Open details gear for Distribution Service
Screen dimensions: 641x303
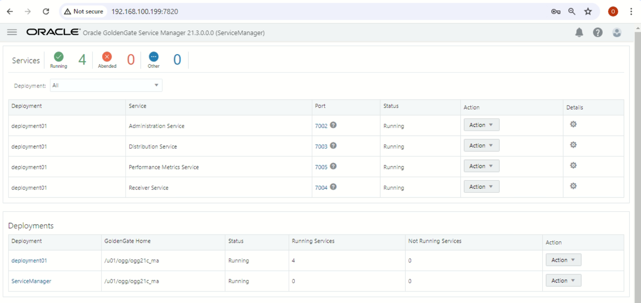pos(573,145)
